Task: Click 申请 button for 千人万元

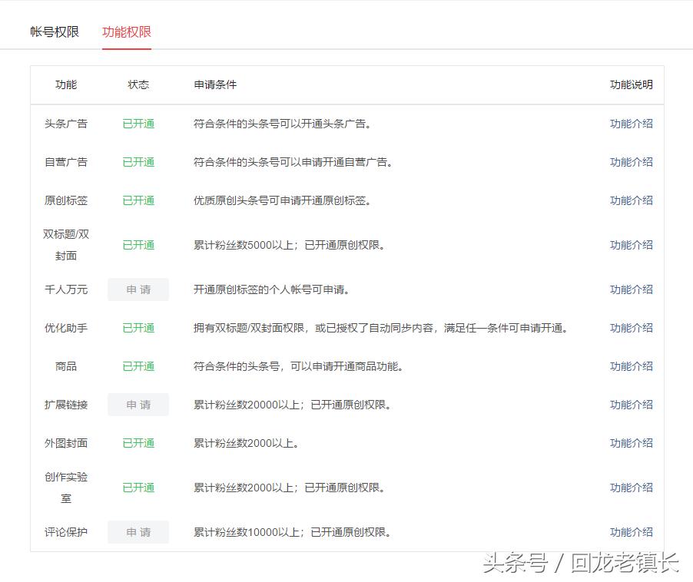Action: pyautogui.click(x=138, y=289)
